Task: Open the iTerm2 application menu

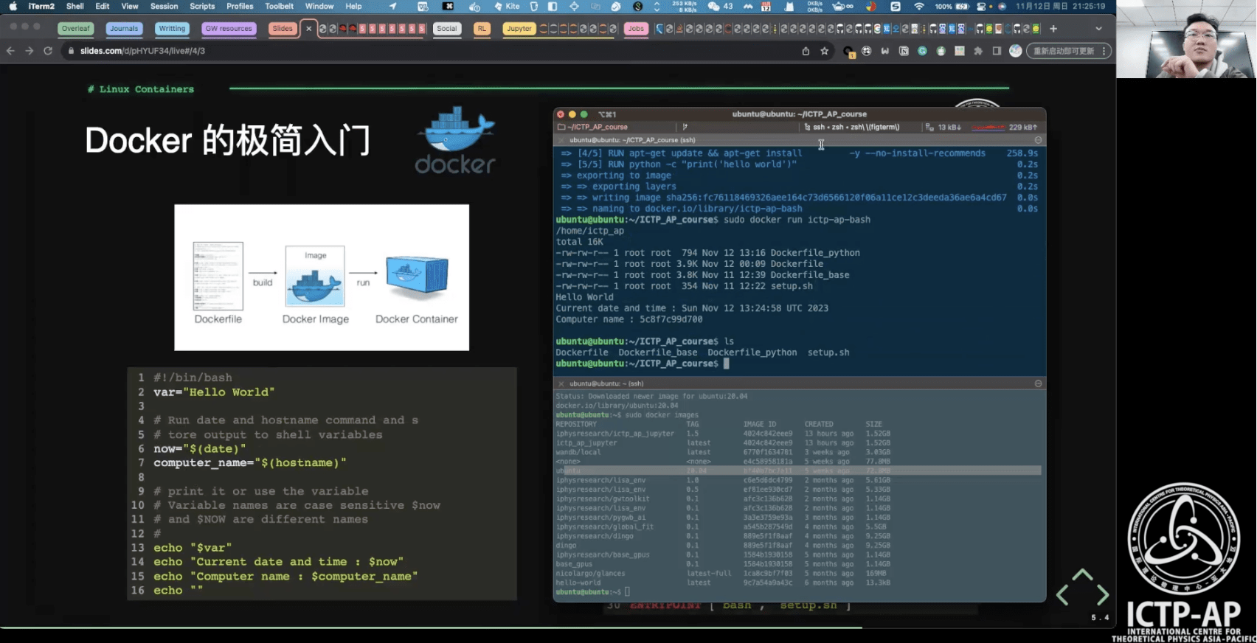Action: click(x=41, y=6)
